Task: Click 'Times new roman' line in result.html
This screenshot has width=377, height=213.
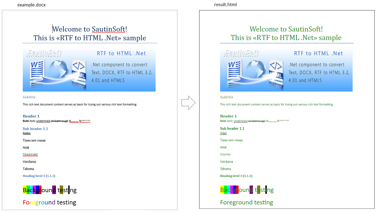Action: 231,140
